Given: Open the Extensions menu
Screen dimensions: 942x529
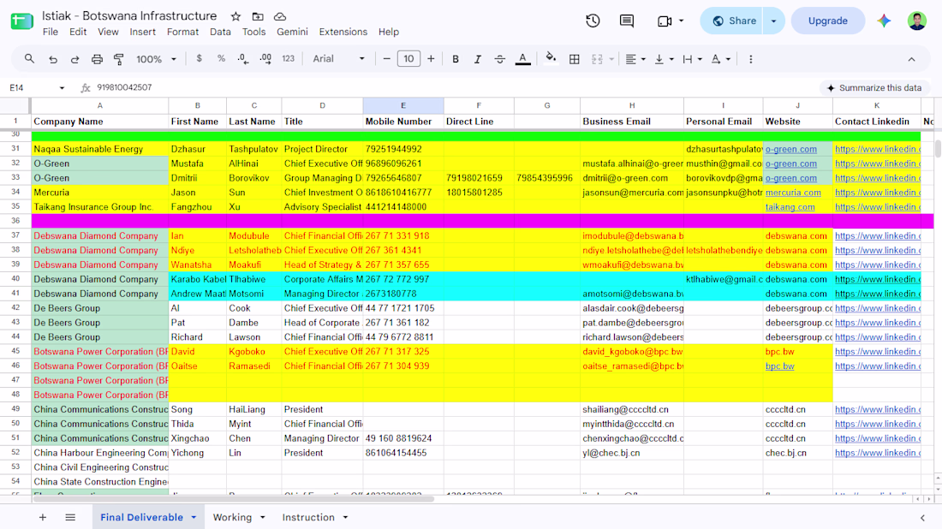Looking at the screenshot, I should [343, 32].
